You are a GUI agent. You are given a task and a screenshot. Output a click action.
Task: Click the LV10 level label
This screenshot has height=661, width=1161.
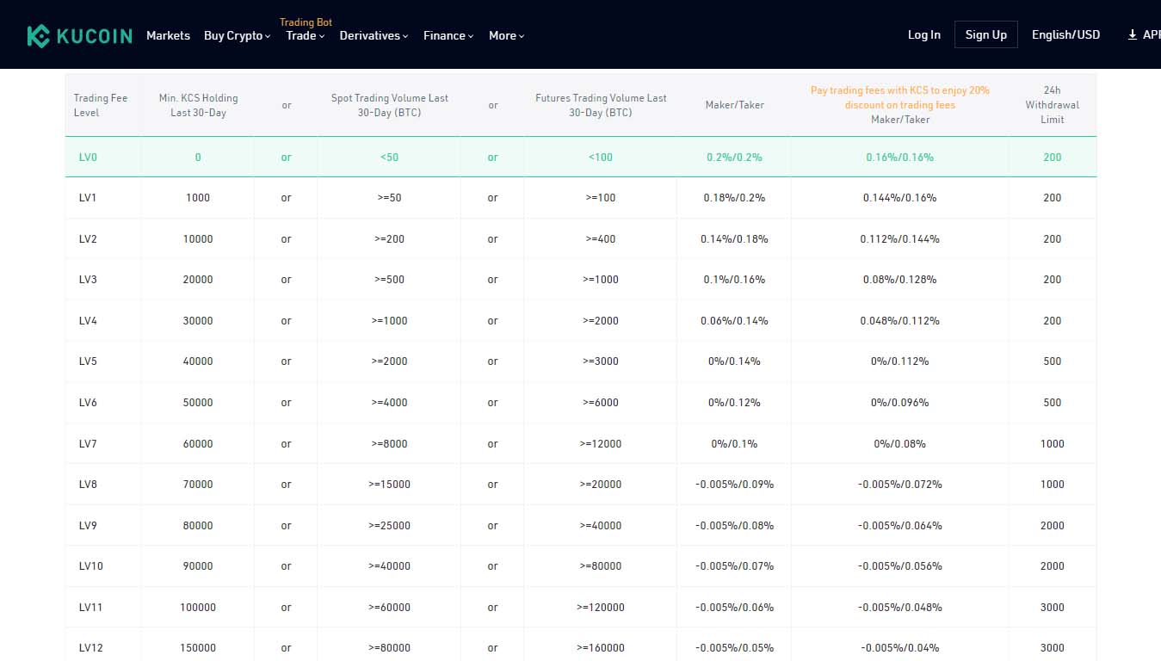90,566
